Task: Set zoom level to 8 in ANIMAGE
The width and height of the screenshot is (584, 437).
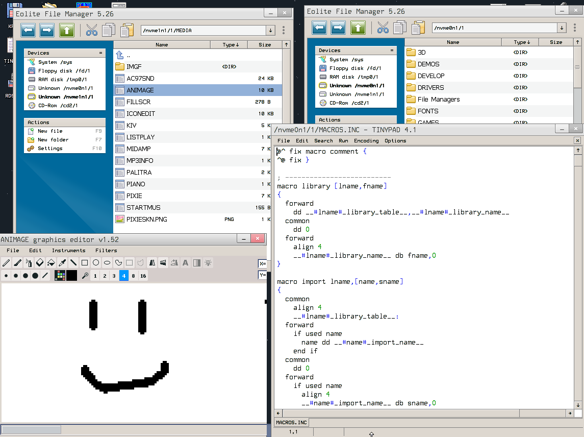Action: 133,276
